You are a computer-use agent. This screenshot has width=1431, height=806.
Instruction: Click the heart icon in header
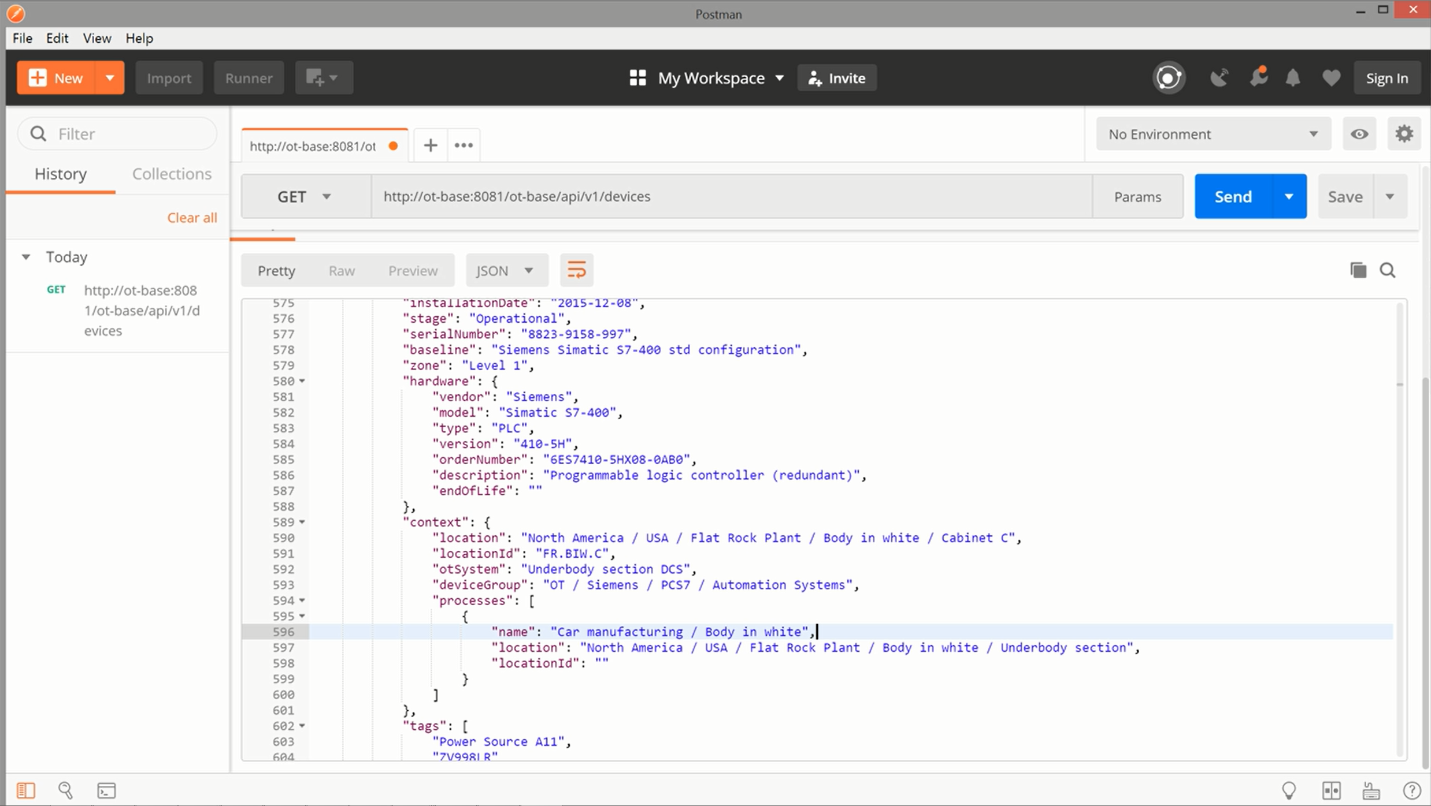pos(1331,78)
